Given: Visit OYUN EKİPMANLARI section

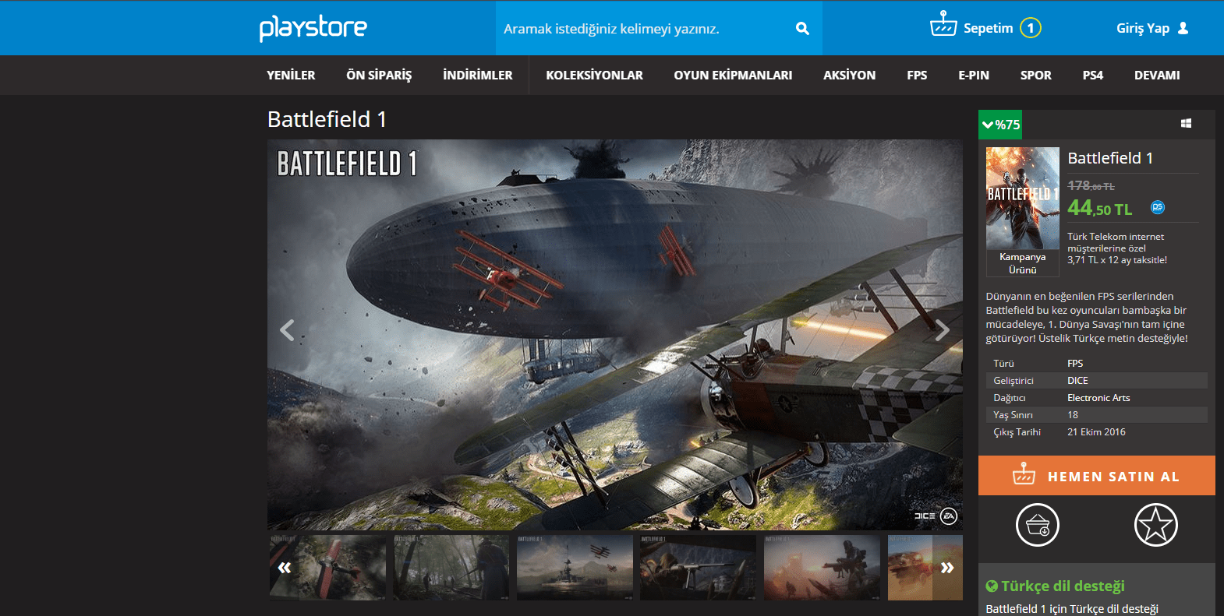Looking at the screenshot, I should pos(733,76).
